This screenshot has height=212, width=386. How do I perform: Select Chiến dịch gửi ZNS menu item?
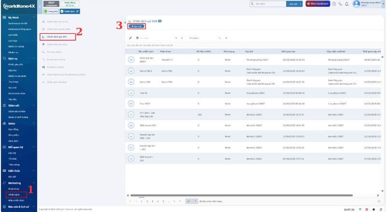tap(57, 36)
